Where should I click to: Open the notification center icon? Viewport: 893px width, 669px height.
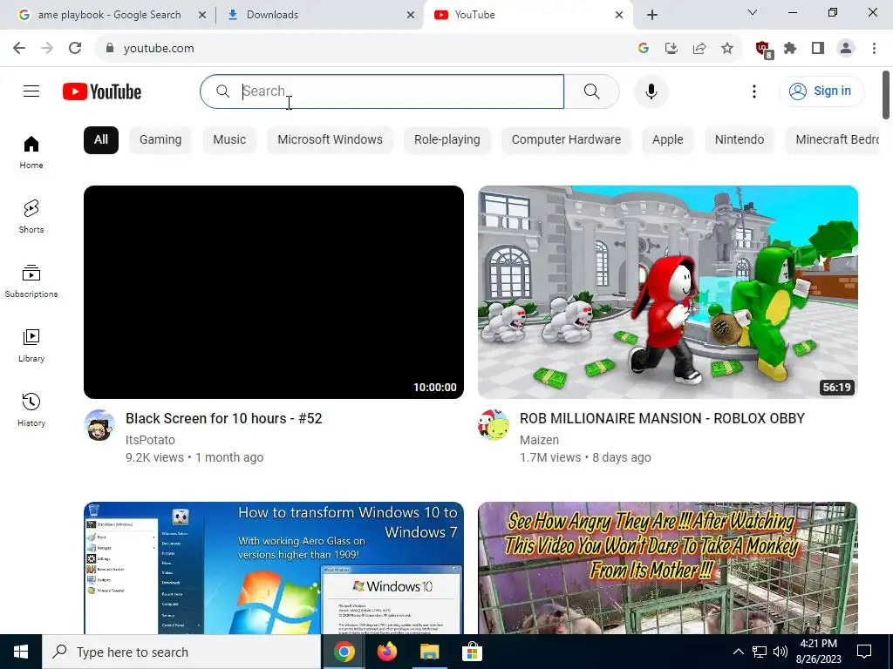click(864, 652)
